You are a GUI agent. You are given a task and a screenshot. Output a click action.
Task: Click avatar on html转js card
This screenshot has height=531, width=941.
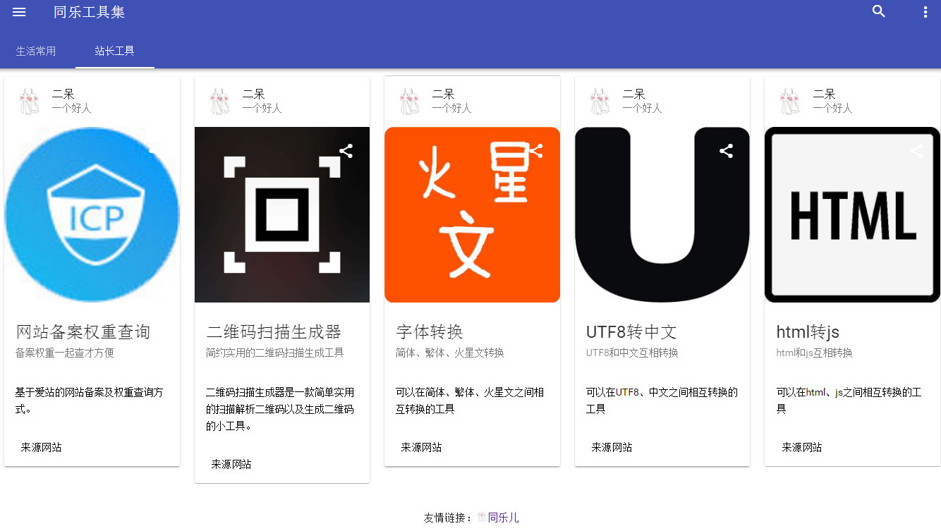[790, 102]
